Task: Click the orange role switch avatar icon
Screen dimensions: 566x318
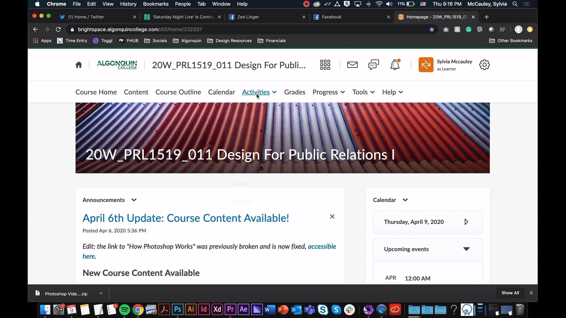Action: click(426, 65)
